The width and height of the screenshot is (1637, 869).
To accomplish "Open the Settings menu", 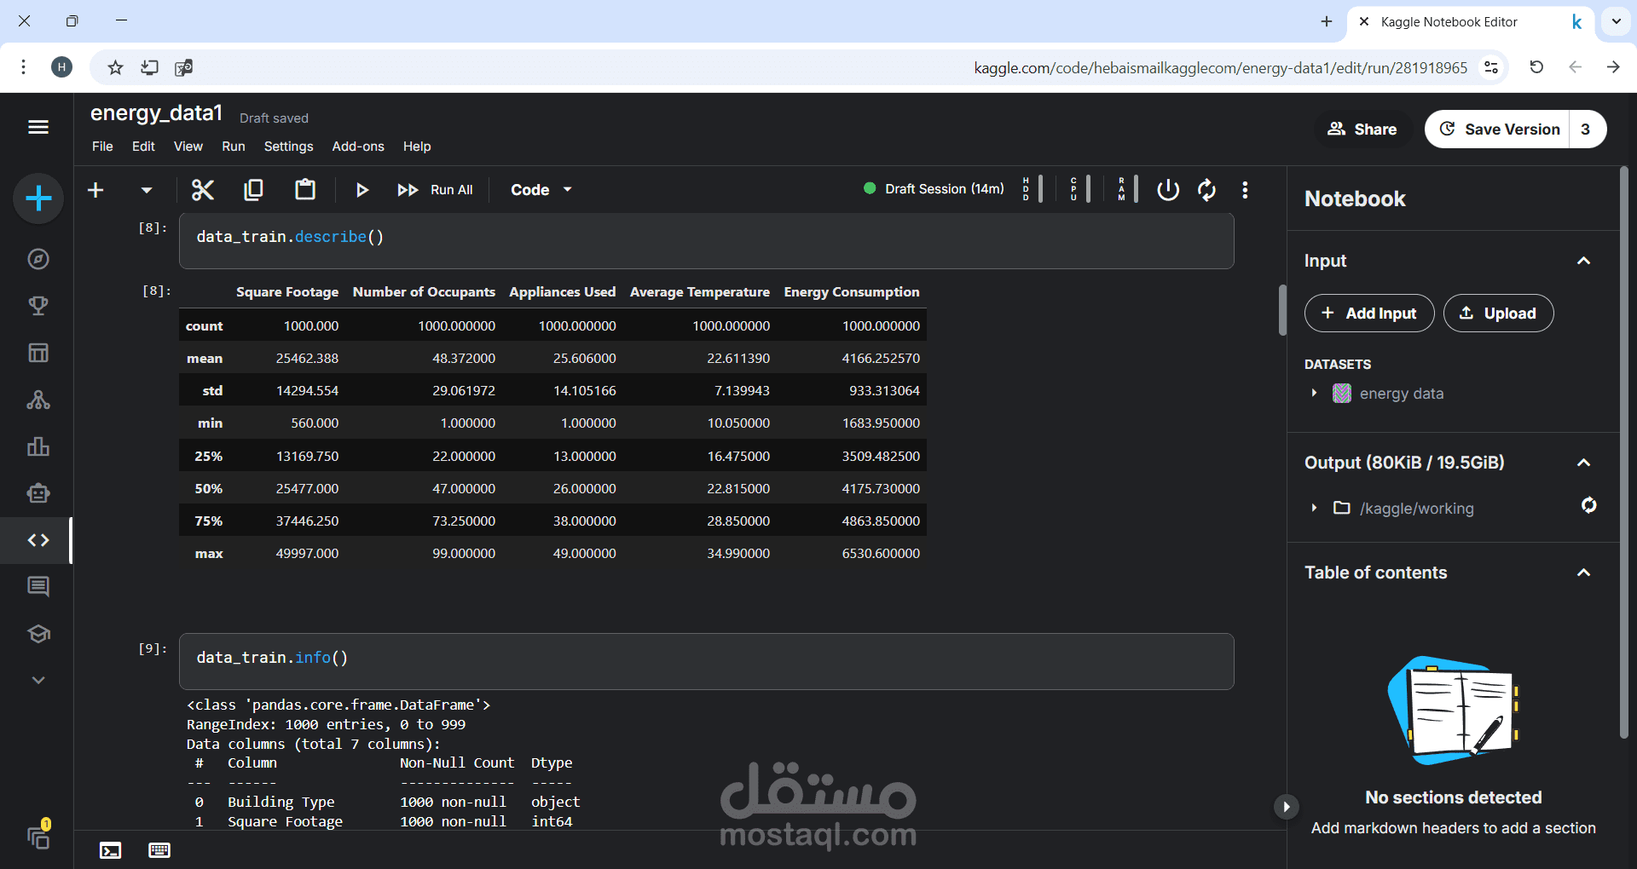I will pos(288,147).
